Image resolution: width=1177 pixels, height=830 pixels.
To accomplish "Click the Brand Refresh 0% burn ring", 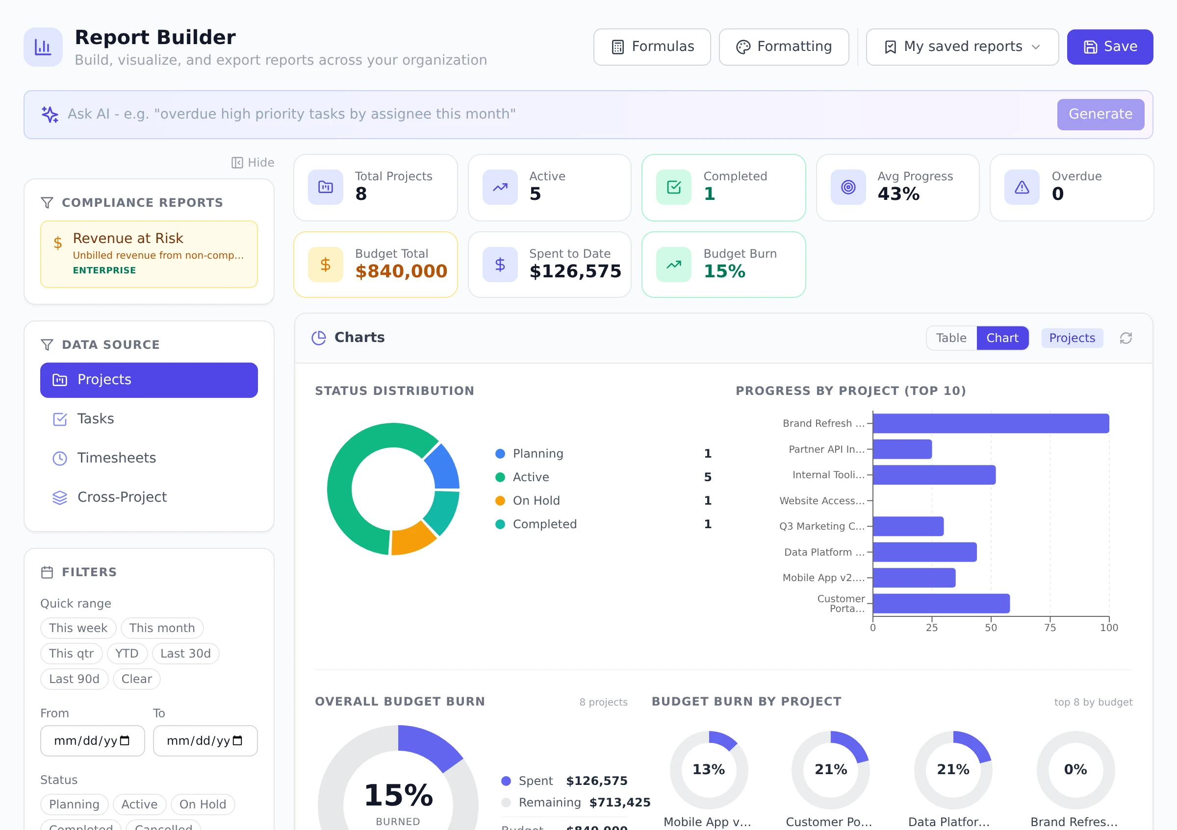I will [1075, 771].
